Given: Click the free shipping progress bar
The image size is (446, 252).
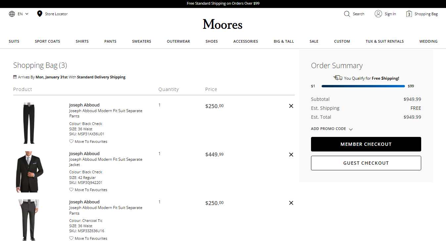Looking at the screenshot, I should pos(363,86).
